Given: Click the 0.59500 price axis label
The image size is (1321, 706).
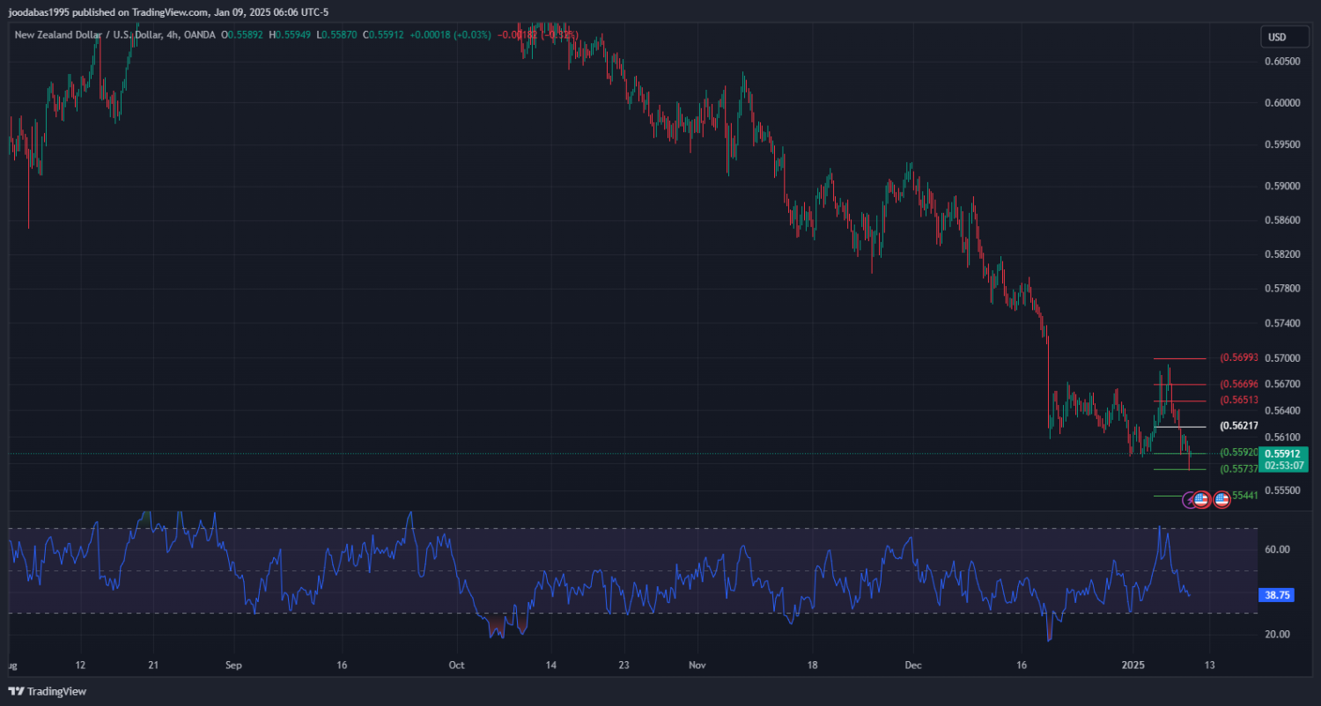Looking at the screenshot, I should point(1281,144).
